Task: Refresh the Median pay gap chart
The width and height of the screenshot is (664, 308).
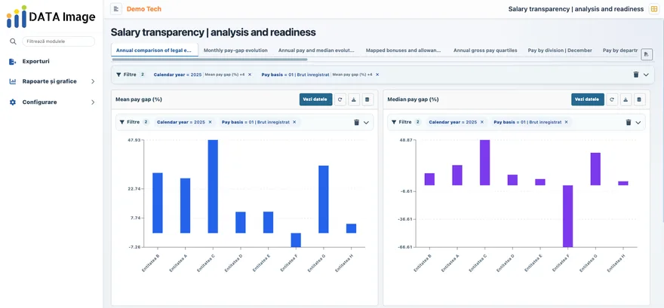Action: (x=612, y=99)
